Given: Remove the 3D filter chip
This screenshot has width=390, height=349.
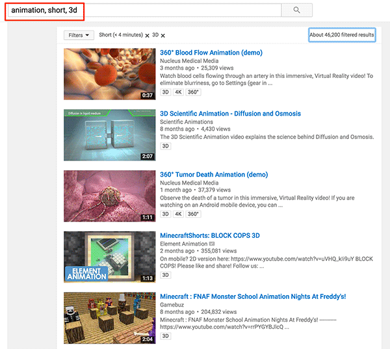Looking at the screenshot, I should pyautogui.click(x=162, y=36).
